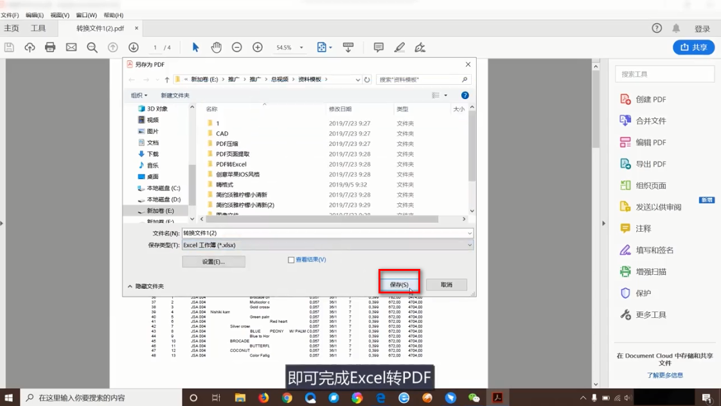Select the PDF转Excel folder
Screen dimensions: 721x406
pos(231,164)
